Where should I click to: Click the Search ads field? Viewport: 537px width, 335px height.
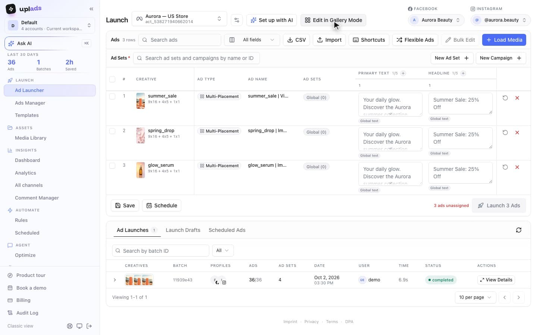click(x=180, y=40)
